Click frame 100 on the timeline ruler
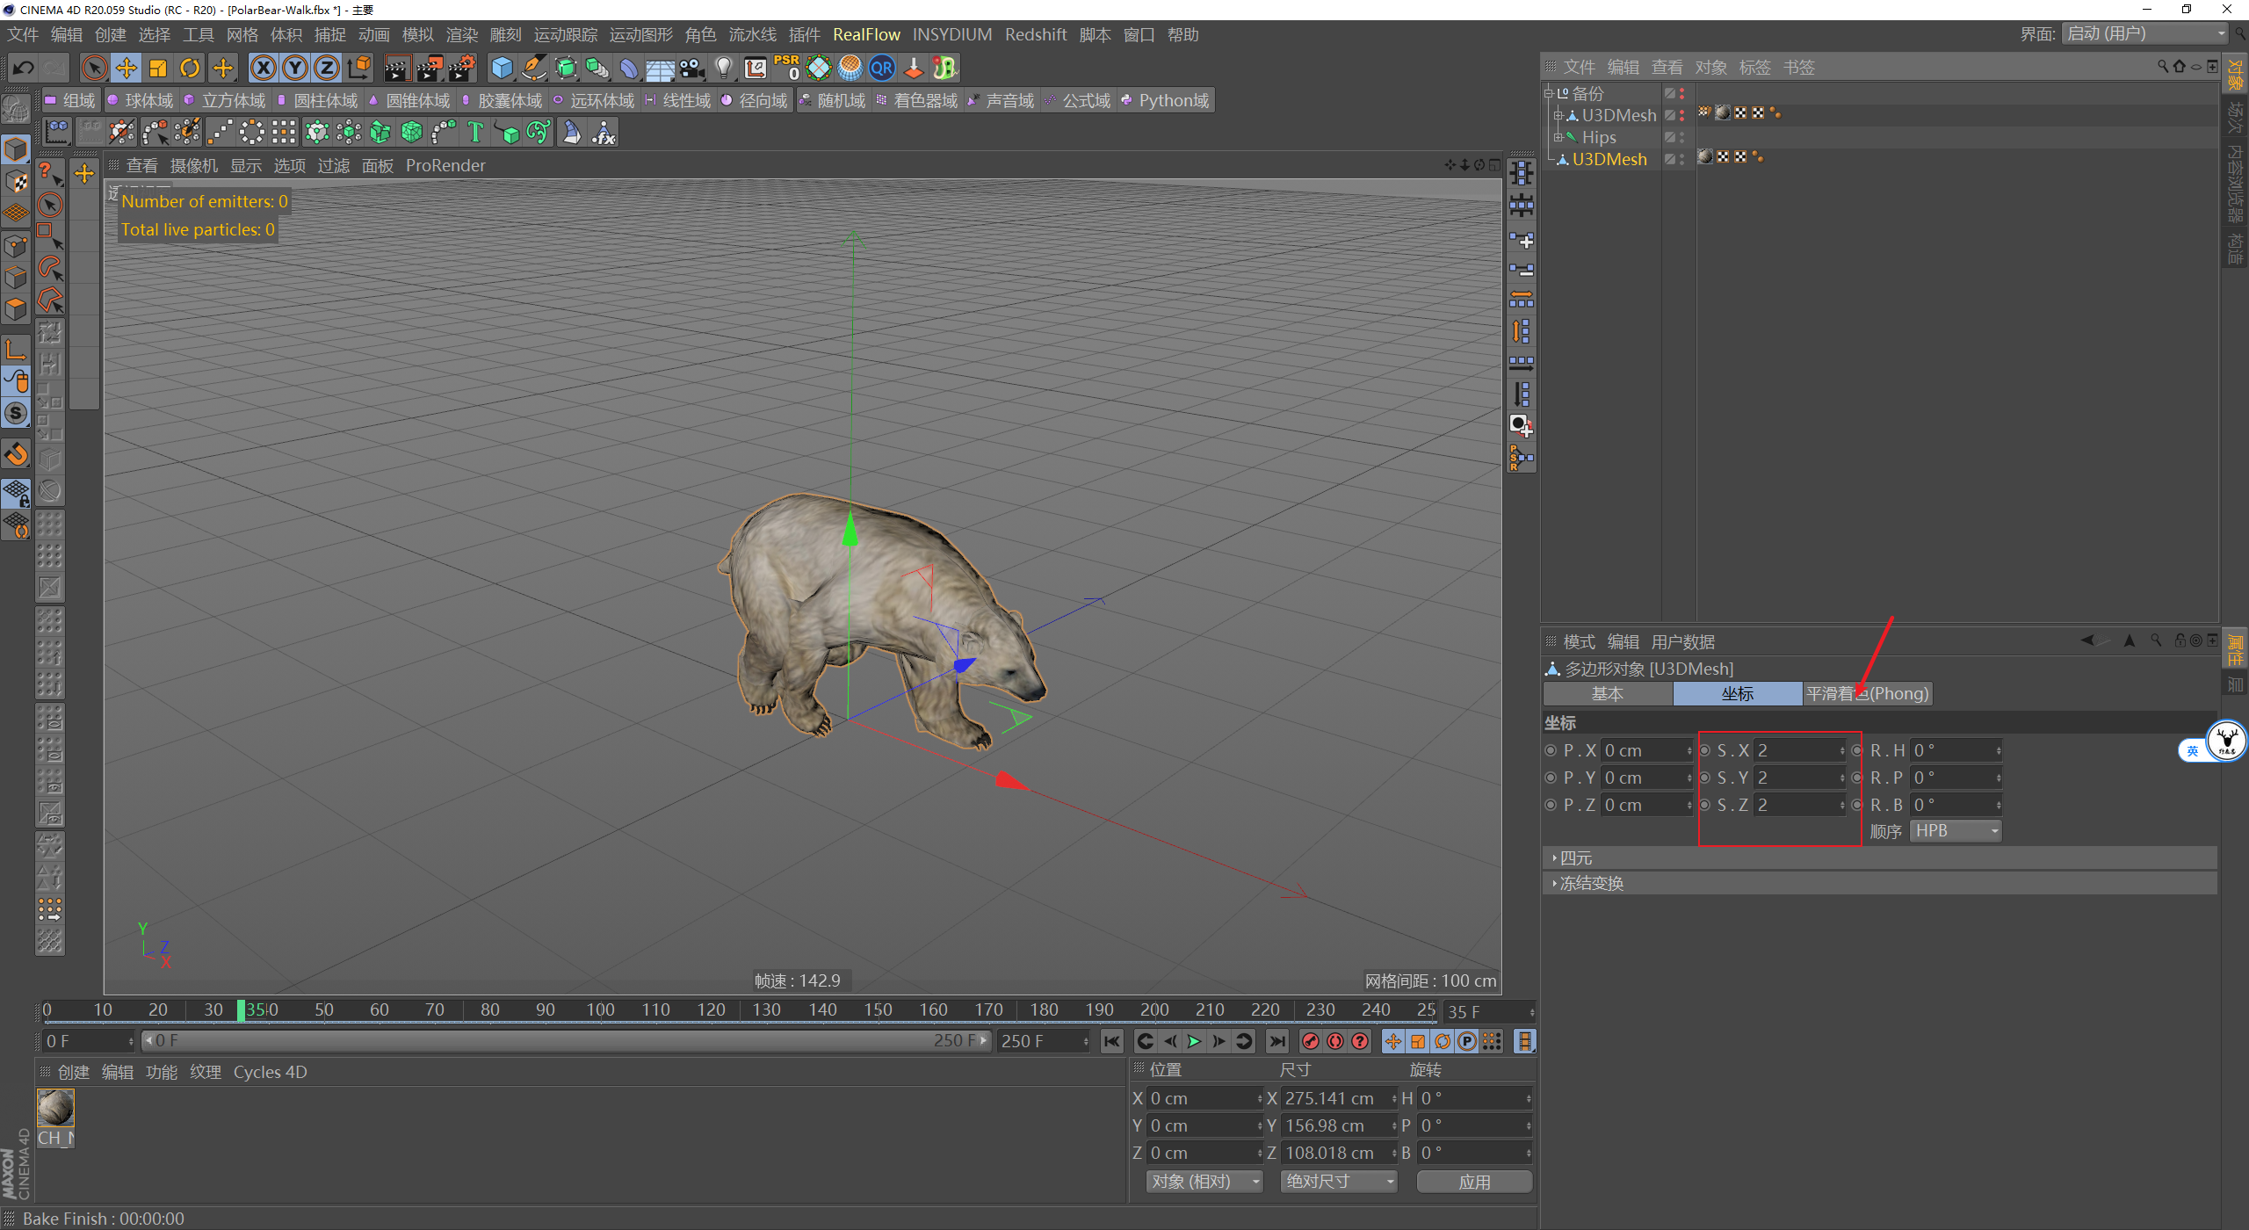The width and height of the screenshot is (2249, 1230). (600, 1009)
